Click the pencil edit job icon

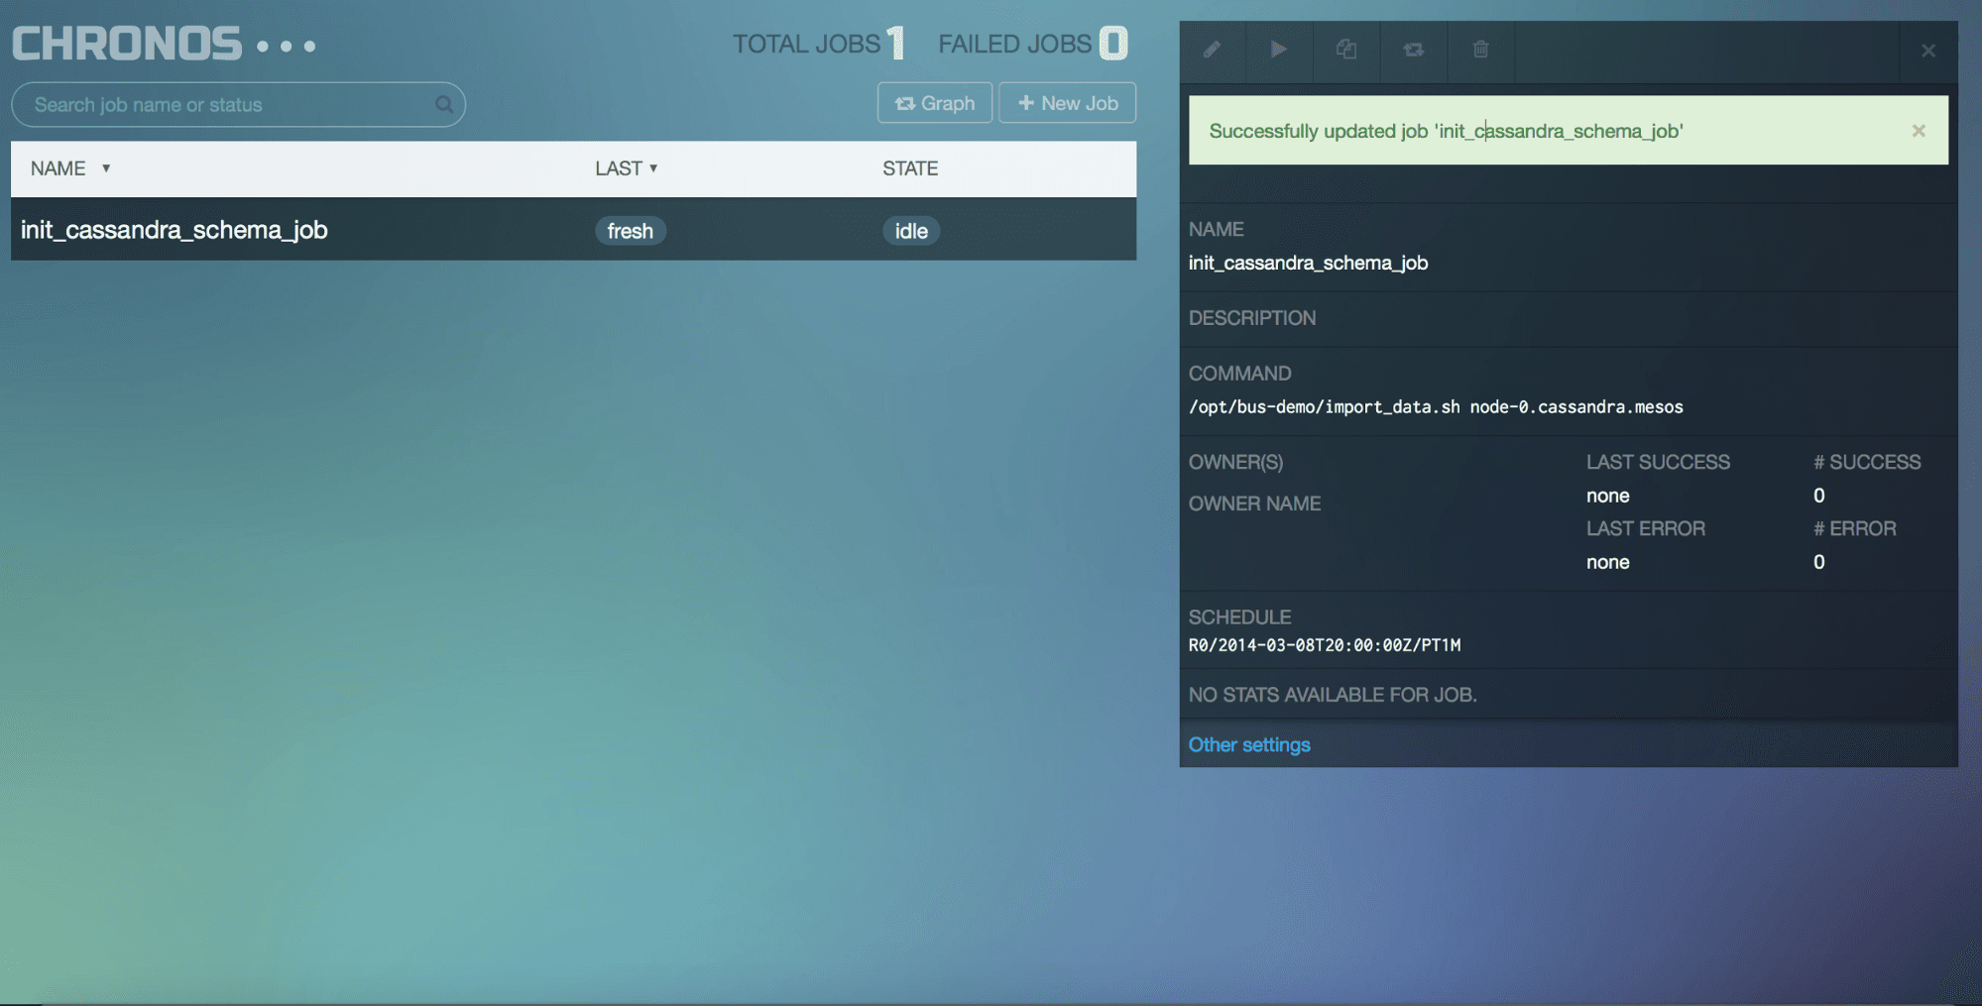1212,50
